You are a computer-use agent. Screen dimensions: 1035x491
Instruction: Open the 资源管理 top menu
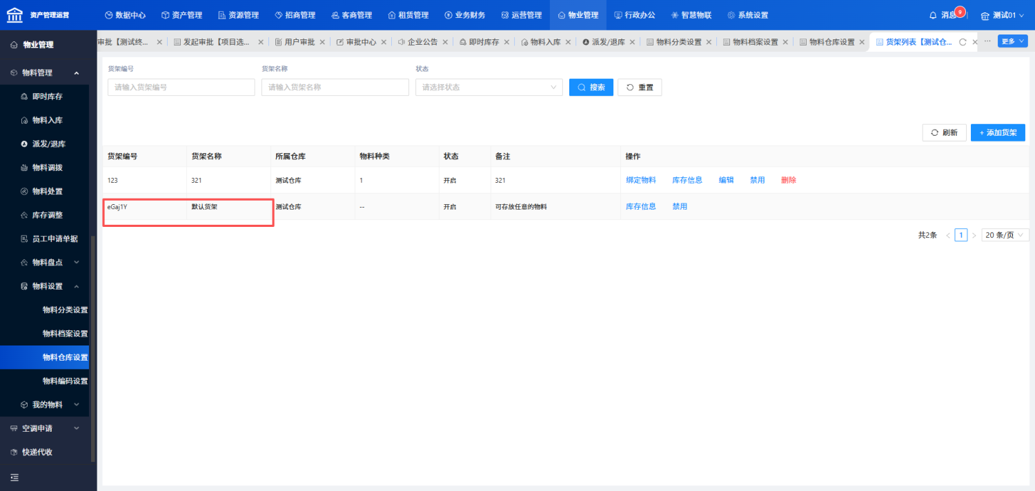coord(238,15)
